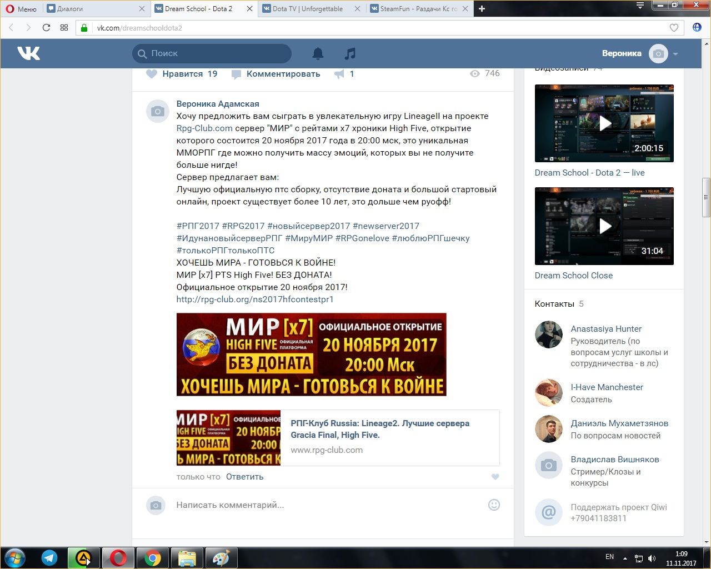Click the address bar URL vk.com/dreamschooldota2
Screen dimensions: 711x569
[139, 28]
